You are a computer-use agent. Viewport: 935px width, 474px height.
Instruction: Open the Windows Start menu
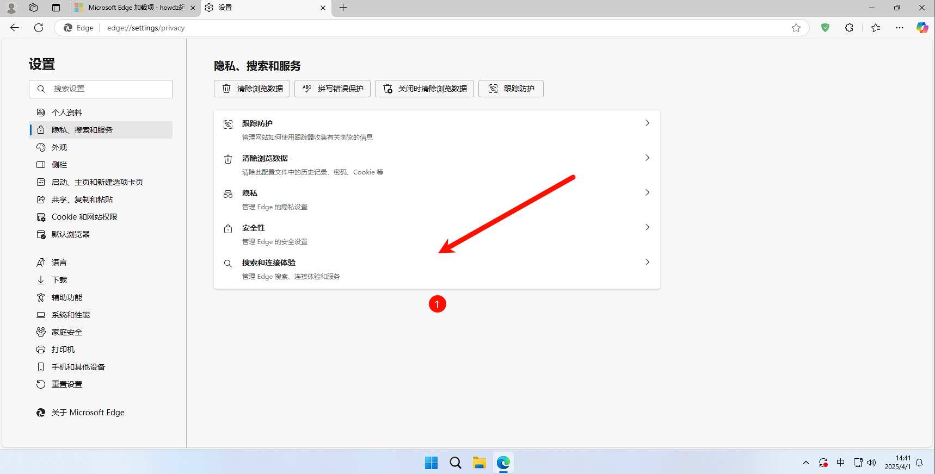click(x=432, y=463)
